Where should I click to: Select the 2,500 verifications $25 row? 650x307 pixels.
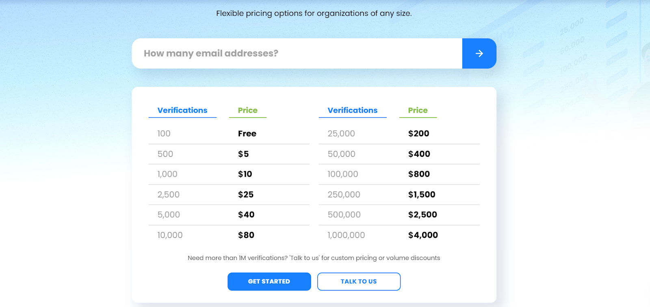tap(229, 194)
